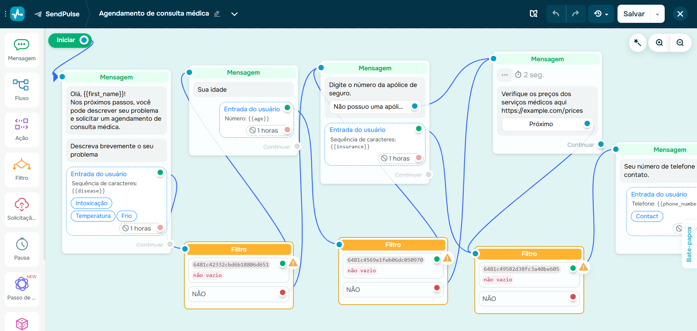Click the green dot of {{disease}} input
The height and width of the screenshot is (331, 697).
[160, 173]
